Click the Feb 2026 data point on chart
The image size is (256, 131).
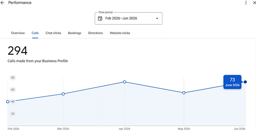tap(8, 102)
